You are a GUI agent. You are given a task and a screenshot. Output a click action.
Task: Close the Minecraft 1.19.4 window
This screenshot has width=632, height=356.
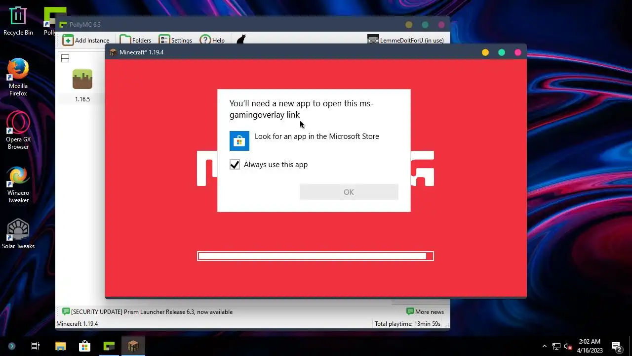click(x=518, y=52)
